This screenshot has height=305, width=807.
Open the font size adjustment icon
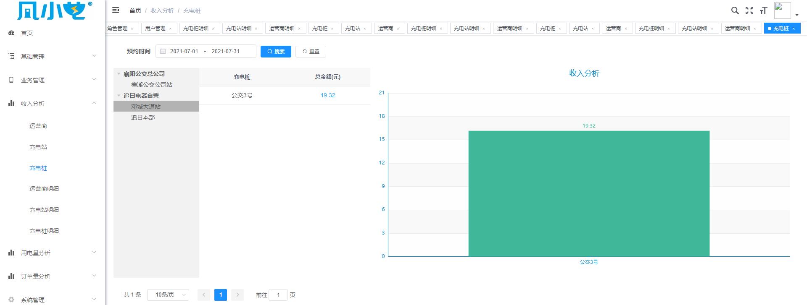pyautogui.click(x=763, y=10)
